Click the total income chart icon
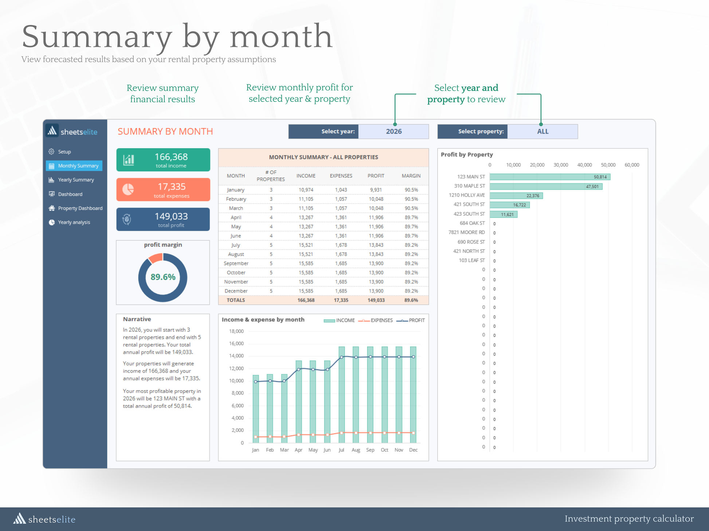The height and width of the screenshot is (531, 709). (x=129, y=160)
